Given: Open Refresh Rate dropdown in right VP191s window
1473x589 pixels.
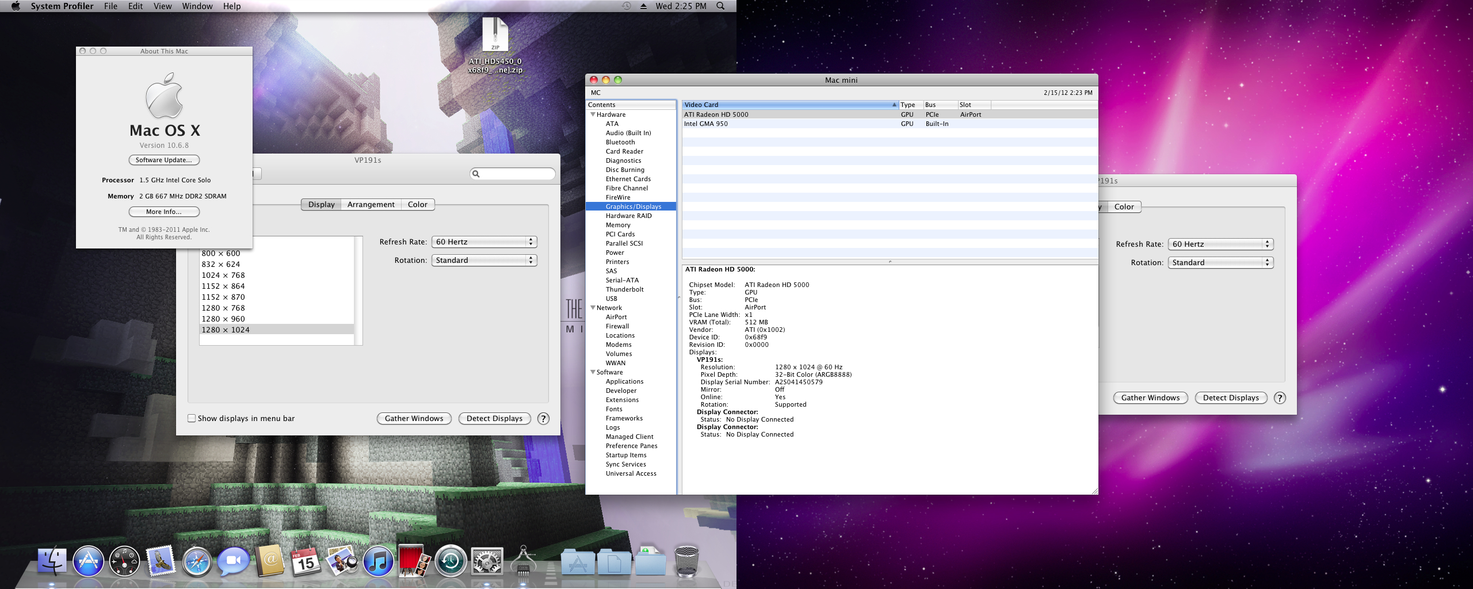Looking at the screenshot, I should (1221, 244).
